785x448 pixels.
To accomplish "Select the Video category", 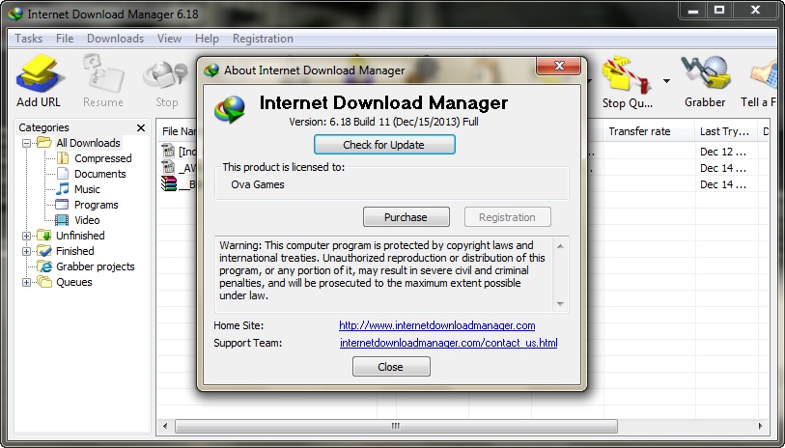I will point(87,220).
